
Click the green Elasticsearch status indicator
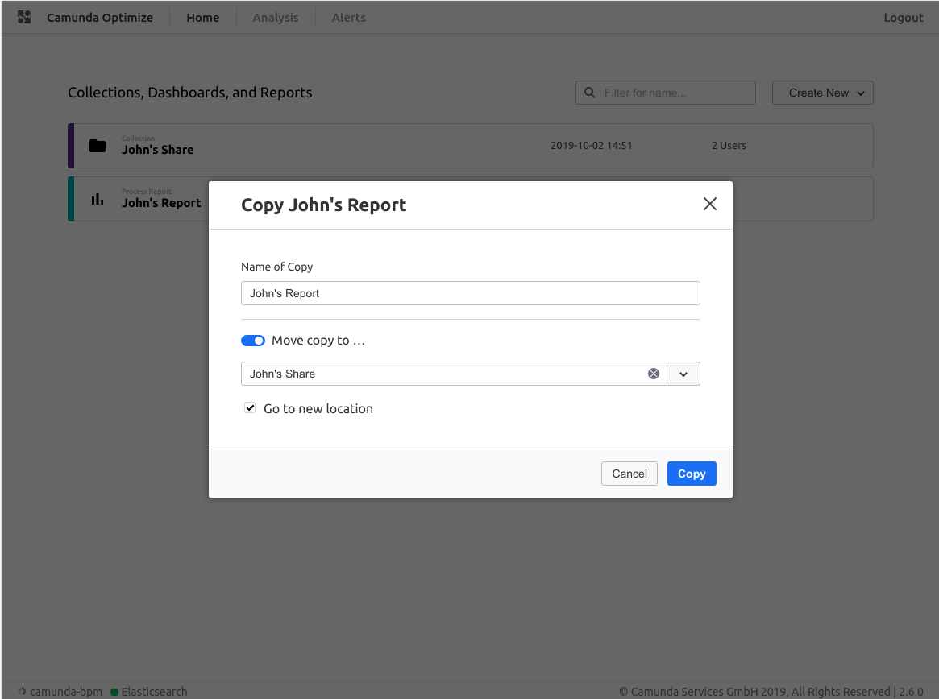coord(117,691)
